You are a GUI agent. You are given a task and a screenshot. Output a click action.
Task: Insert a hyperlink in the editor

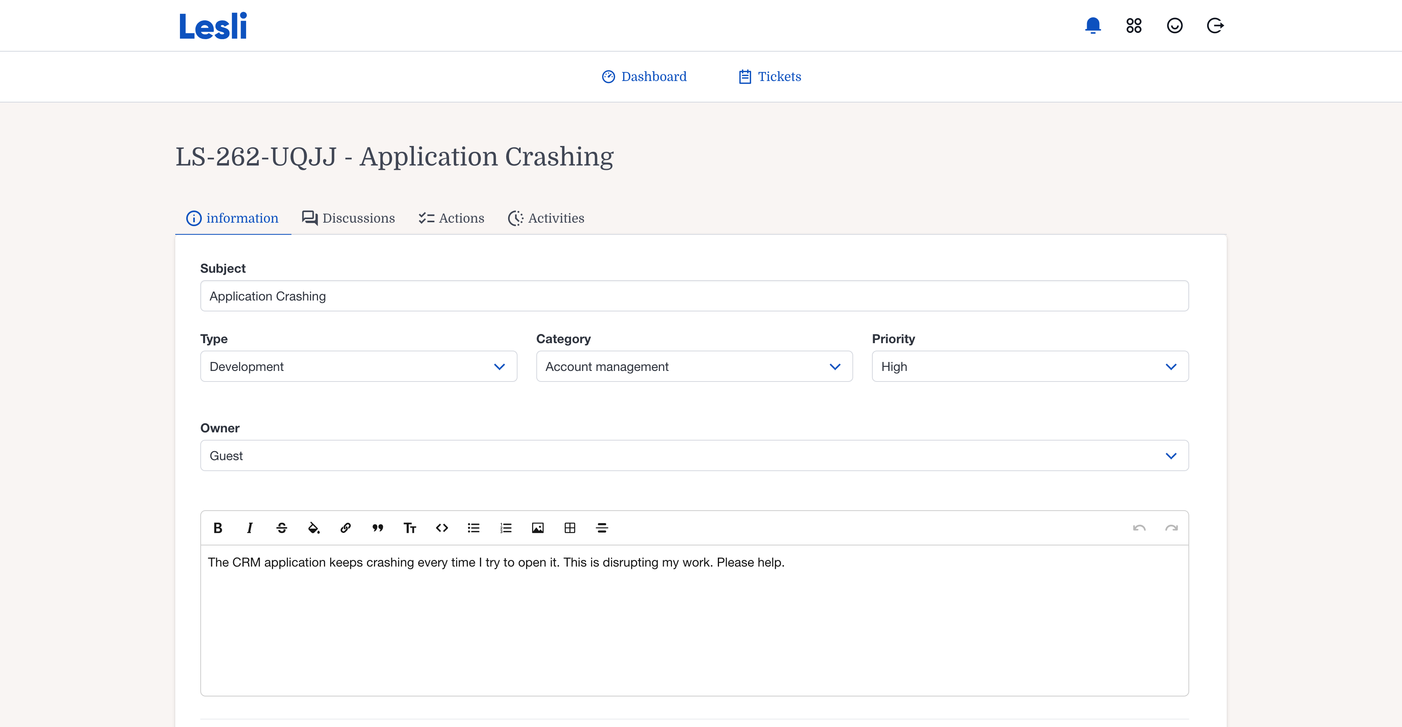pyautogui.click(x=345, y=528)
